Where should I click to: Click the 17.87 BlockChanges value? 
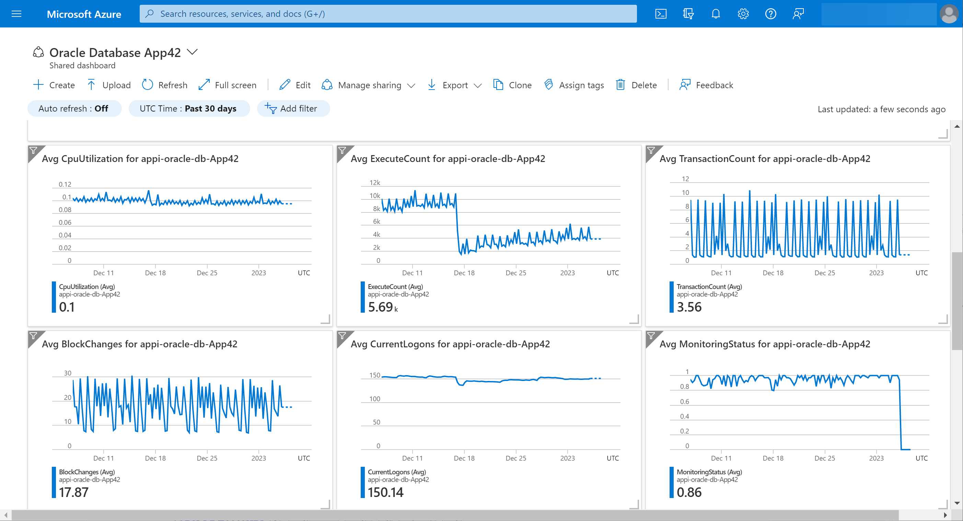74,492
